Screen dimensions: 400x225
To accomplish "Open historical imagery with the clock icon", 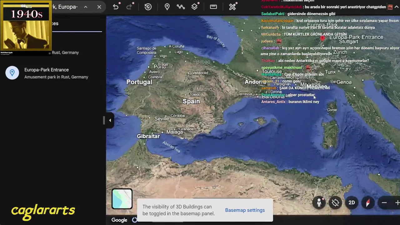I will tap(148, 7).
